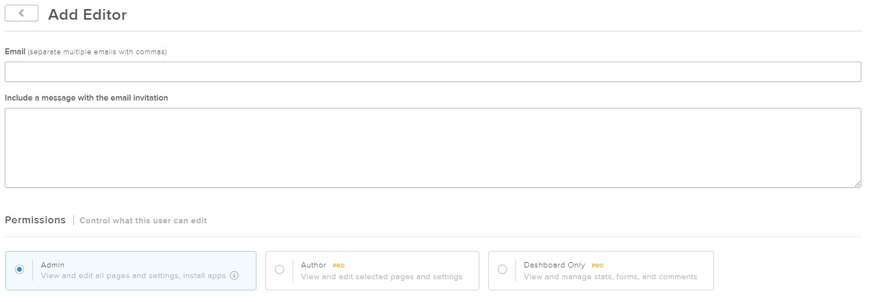Click the PRO badge beside Dashboard Only
Image resolution: width=873 pixels, height=302 pixels.
tap(597, 265)
